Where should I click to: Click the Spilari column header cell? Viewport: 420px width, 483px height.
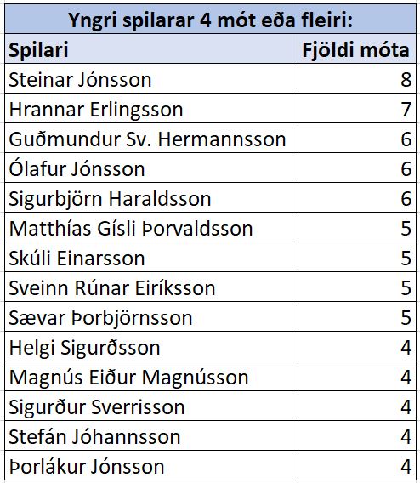tap(151, 49)
